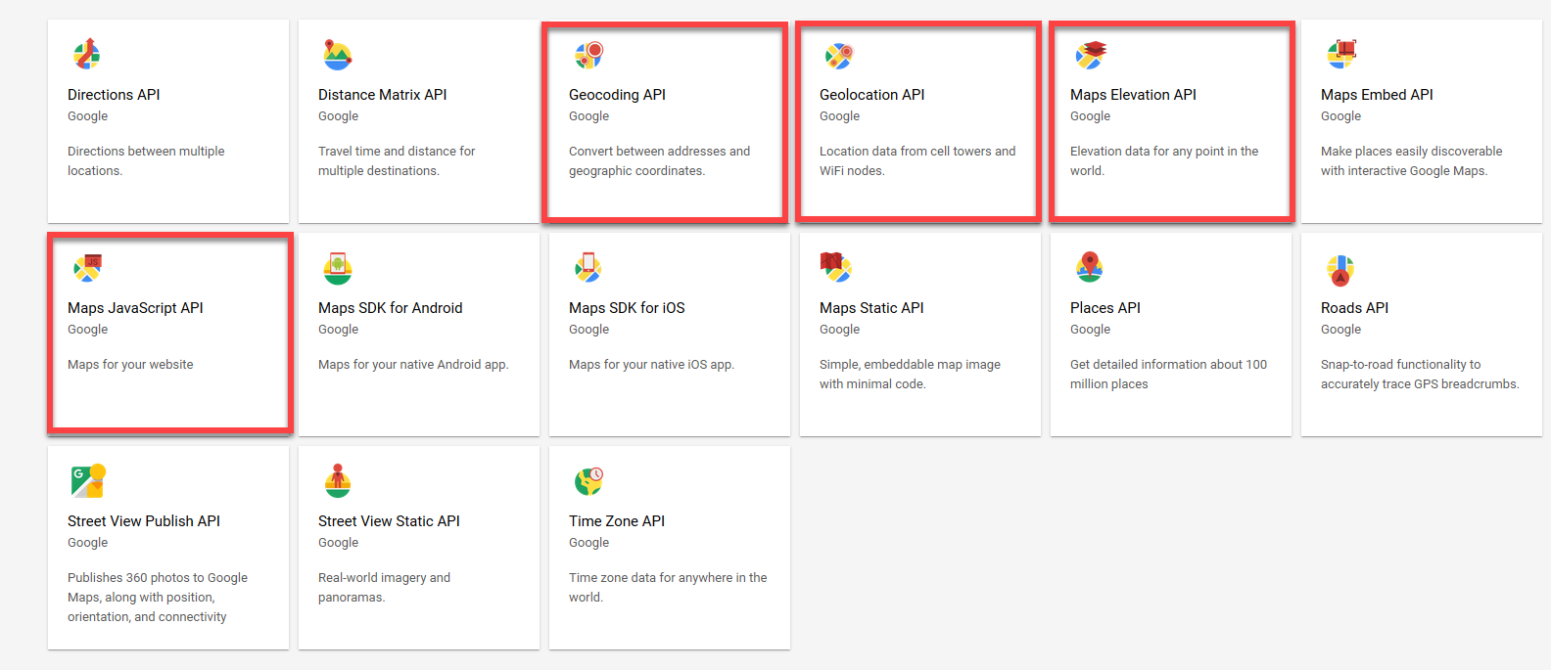The image size is (1551, 670).
Task: Click the Time Zone API icon
Action: click(588, 481)
